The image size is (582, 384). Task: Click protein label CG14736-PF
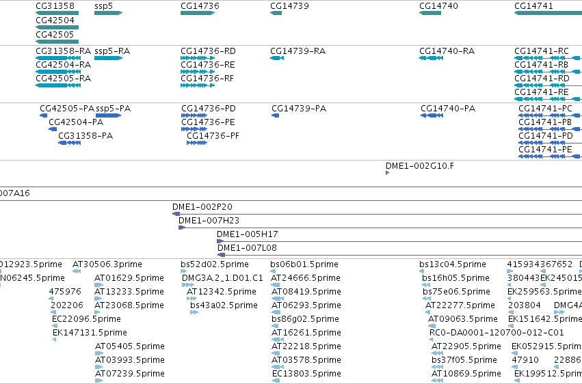click(213, 136)
